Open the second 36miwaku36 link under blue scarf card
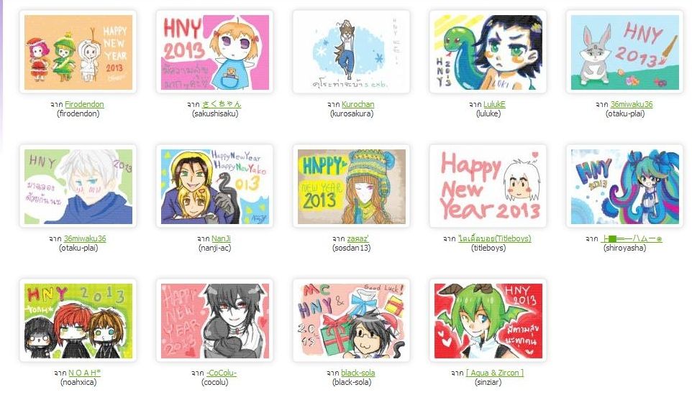The height and width of the screenshot is (400, 692). (85, 238)
